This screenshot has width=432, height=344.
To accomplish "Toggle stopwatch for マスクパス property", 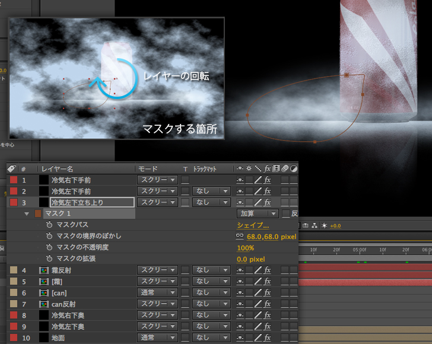I will 49,225.
